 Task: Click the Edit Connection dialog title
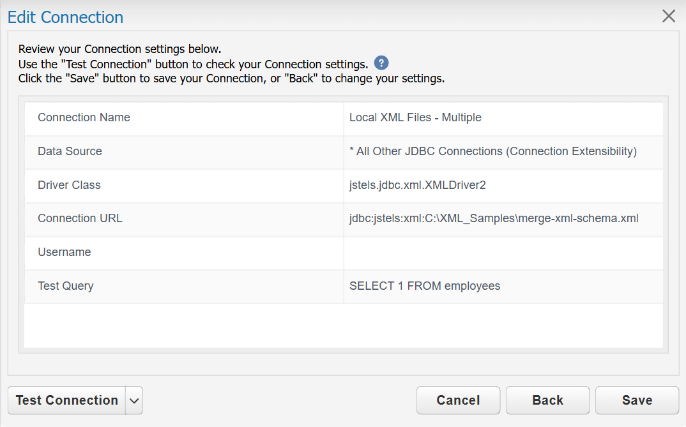point(66,17)
